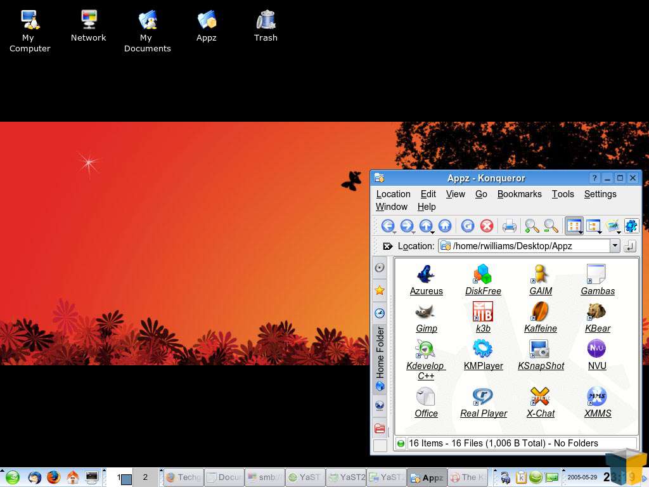Screen dimensions: 649x487
Task: Toggle the media player sidebar tab
Action: [380, 268]
